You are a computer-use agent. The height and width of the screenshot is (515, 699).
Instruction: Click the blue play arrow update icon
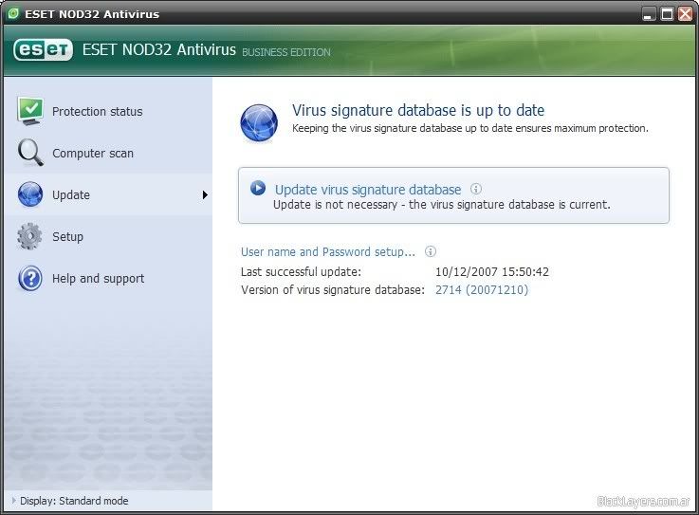click(x=258, y=188)
